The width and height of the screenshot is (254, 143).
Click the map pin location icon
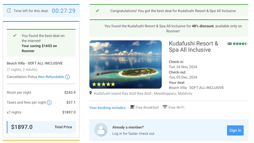(91, 93)
